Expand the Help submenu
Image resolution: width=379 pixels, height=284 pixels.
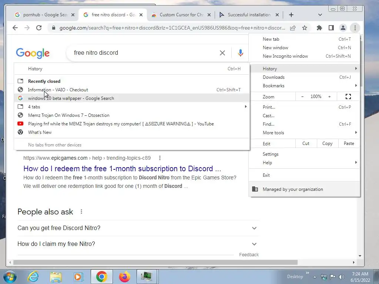304,163
